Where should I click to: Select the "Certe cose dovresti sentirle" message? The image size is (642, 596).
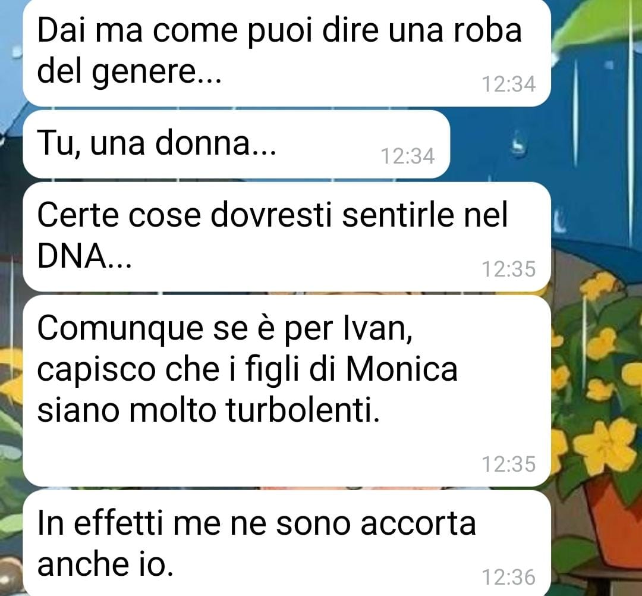click(287, 237)
